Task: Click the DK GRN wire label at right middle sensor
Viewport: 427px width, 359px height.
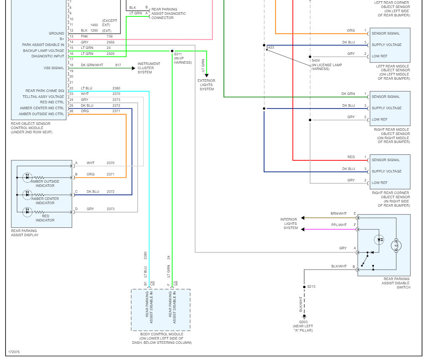Action: pos(348,94)
